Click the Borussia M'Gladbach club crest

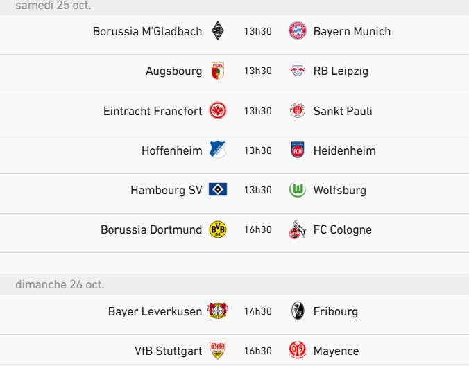[x=218, y=31]
